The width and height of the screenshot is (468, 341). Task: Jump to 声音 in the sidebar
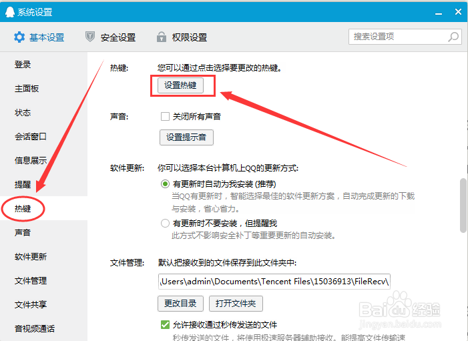43,232
